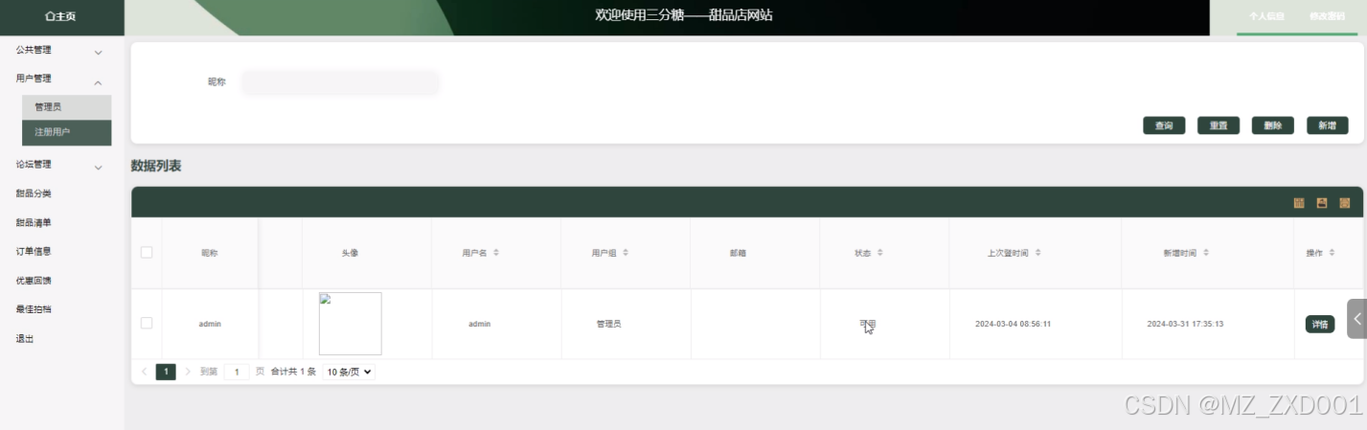Open 优惠回馈 in the sidebar

coord(34,281)
